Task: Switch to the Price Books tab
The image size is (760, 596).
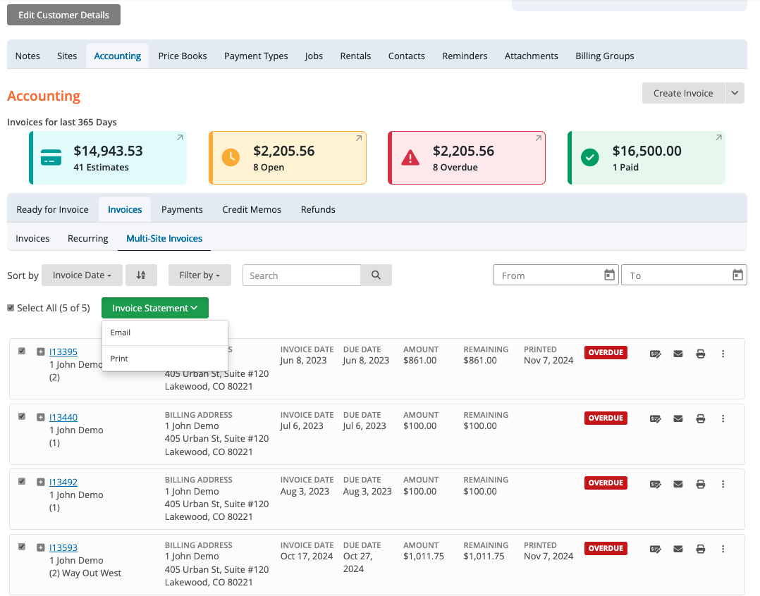Action: (x=182, y=56)
